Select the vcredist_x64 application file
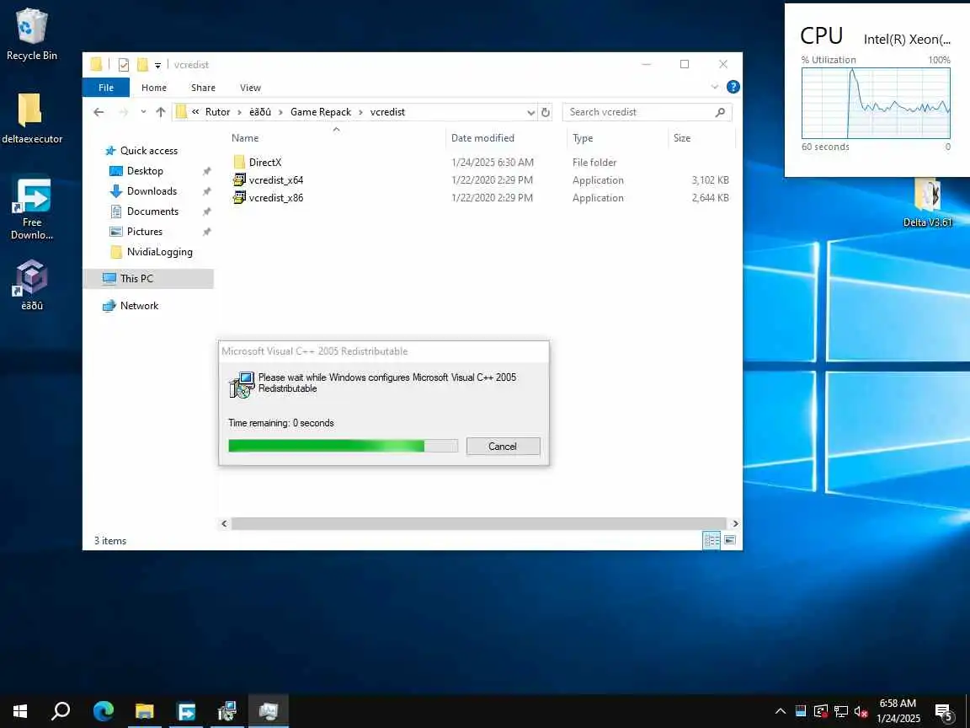Viewport: 970px width, 728px height. (x=481, y=180)
